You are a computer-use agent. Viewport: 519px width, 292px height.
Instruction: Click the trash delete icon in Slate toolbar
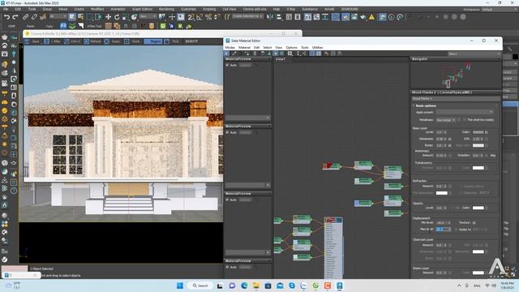coord(255,54)
